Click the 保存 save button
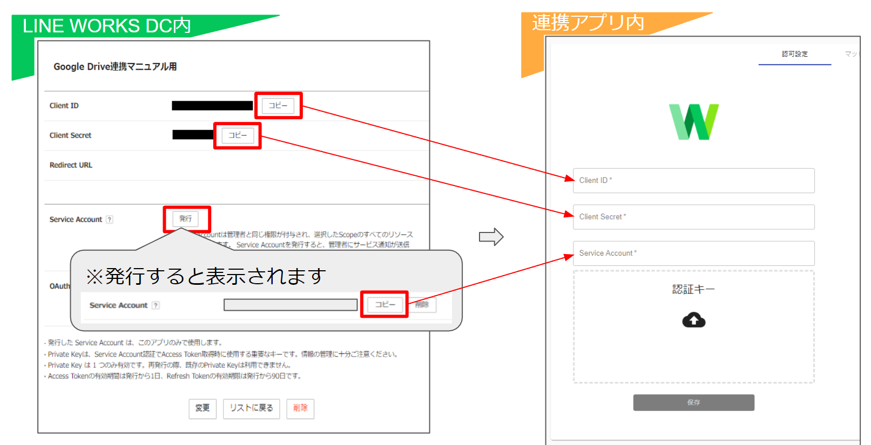The height and width of the screenshot is (445, 871). point(694,402)
